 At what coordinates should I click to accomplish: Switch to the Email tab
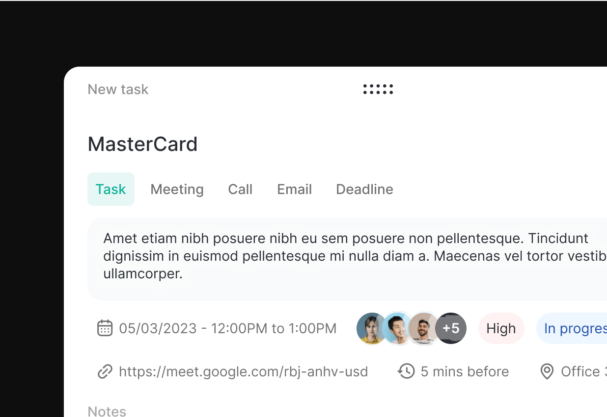tap(294, 189)
